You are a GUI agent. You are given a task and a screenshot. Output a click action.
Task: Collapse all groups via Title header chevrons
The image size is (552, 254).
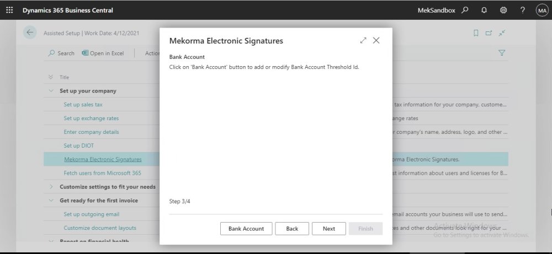[x=51, y=77]
